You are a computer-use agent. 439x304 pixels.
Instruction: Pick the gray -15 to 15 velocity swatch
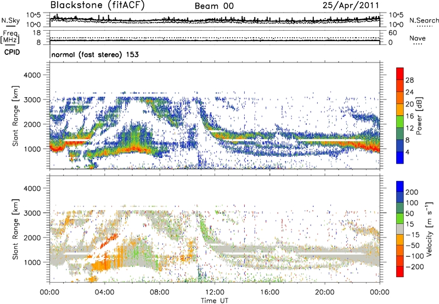400,229
